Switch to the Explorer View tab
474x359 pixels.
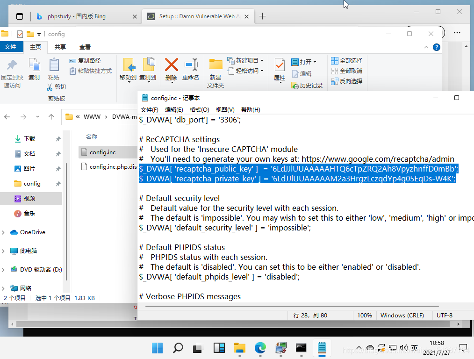[85, 47]
